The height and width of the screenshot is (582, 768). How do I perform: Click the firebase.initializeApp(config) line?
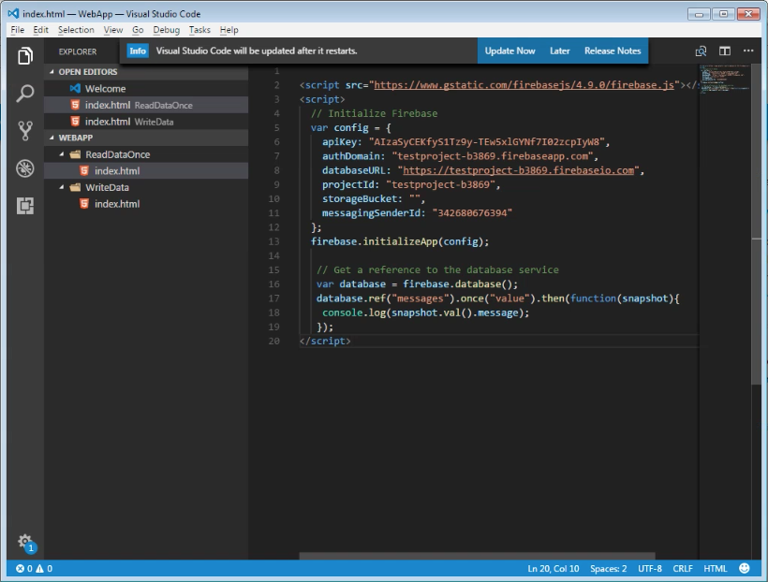[x=400, y=241]
